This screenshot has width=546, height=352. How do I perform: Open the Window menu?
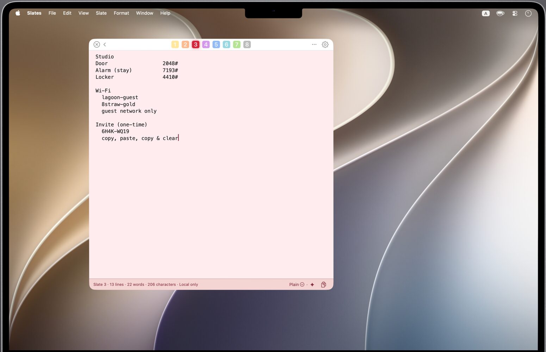click(x=144, y=13)
